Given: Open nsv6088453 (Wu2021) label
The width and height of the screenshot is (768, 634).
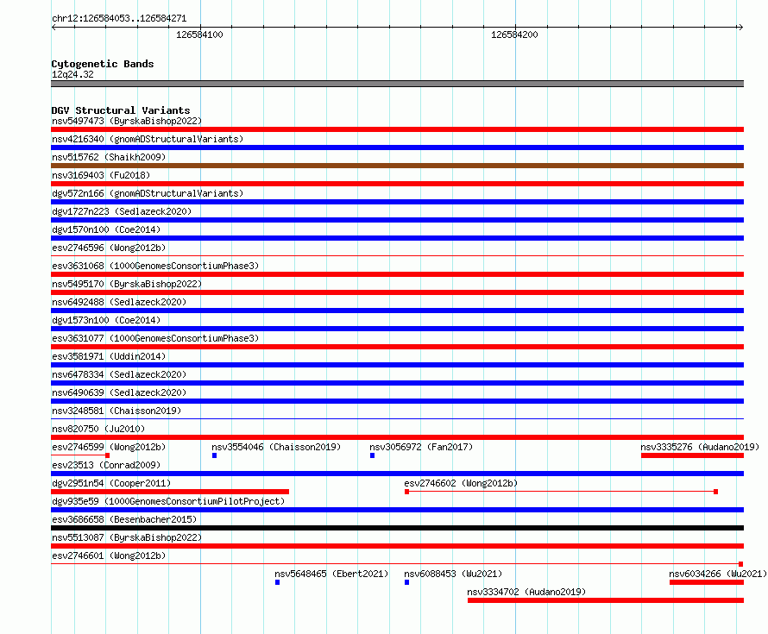Looking at the screenshot, I should click(x=453, y=574).
